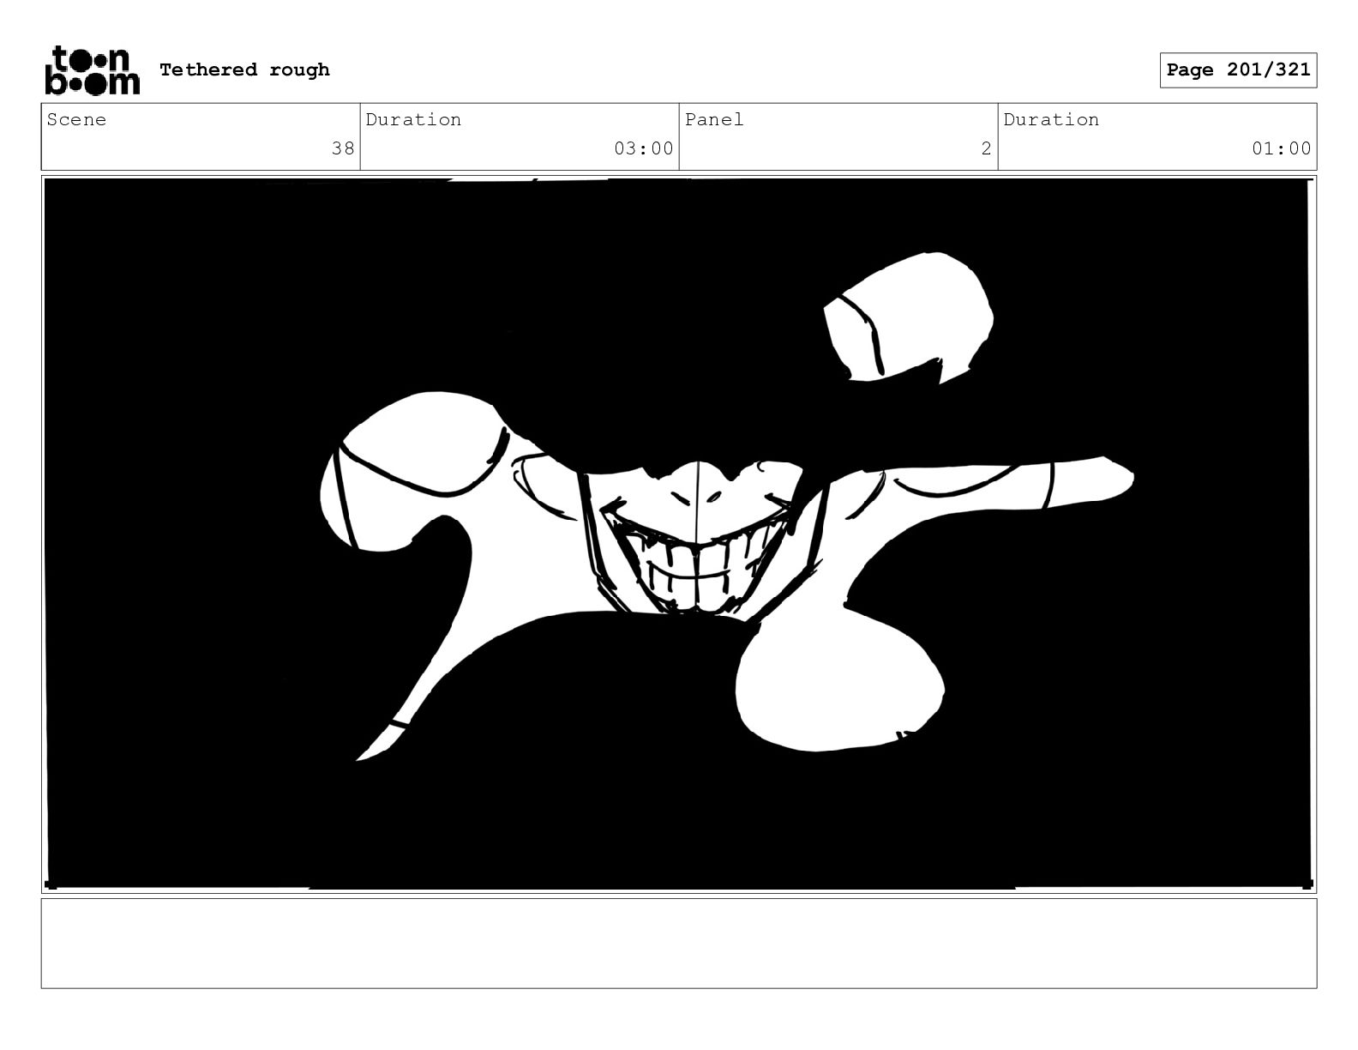Click the 'Panel' header label

pyautogui.click(x=713, y=119)
